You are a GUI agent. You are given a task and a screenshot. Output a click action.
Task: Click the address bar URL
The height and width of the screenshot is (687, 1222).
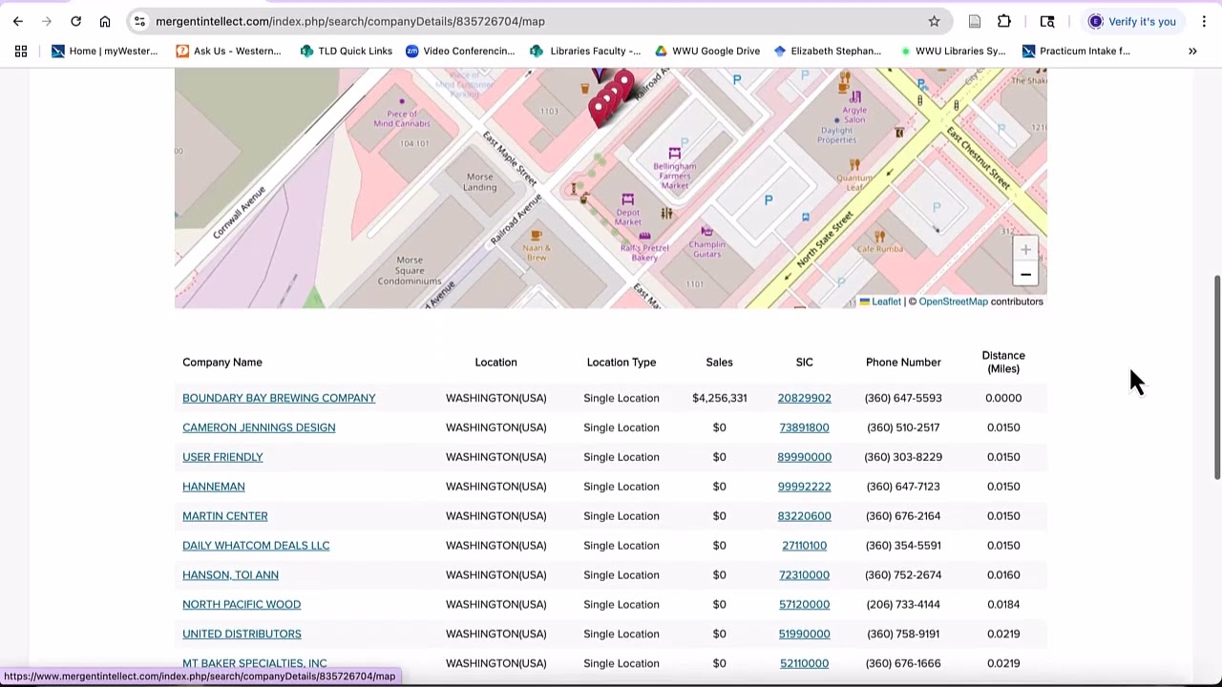(350, 21)
